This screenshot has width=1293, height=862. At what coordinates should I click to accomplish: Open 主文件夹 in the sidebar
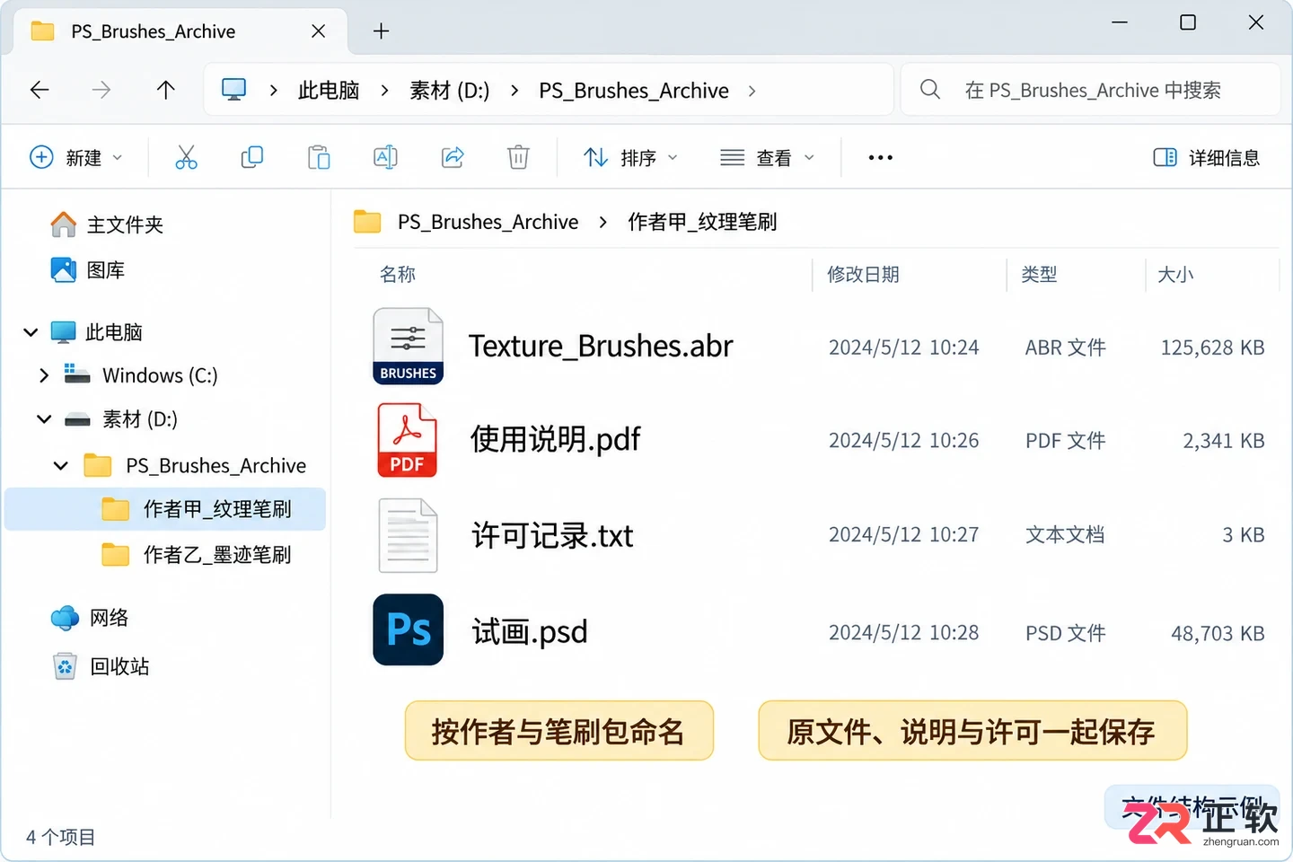coord(107,224)
